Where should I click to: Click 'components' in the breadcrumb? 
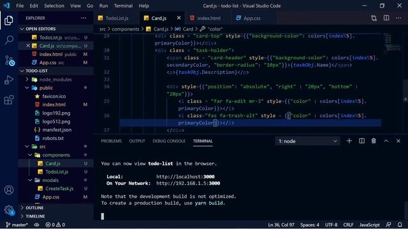tap(126, 29)
